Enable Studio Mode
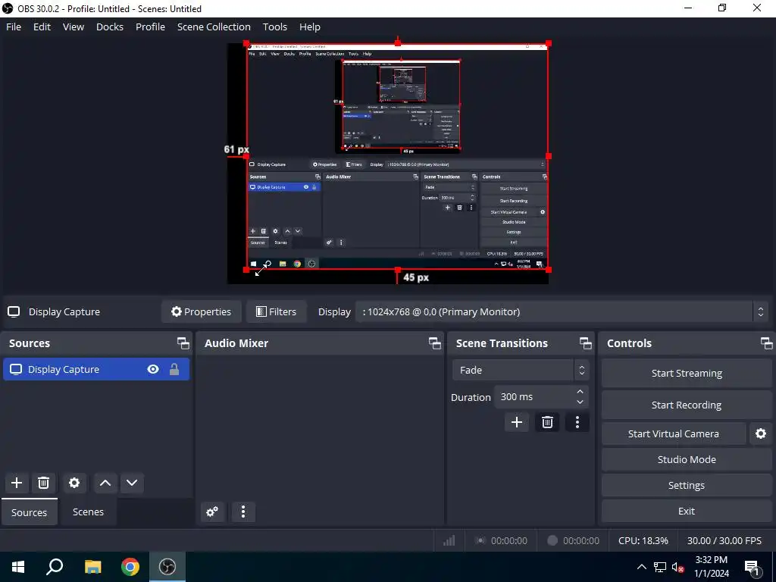 pos(687,459)
